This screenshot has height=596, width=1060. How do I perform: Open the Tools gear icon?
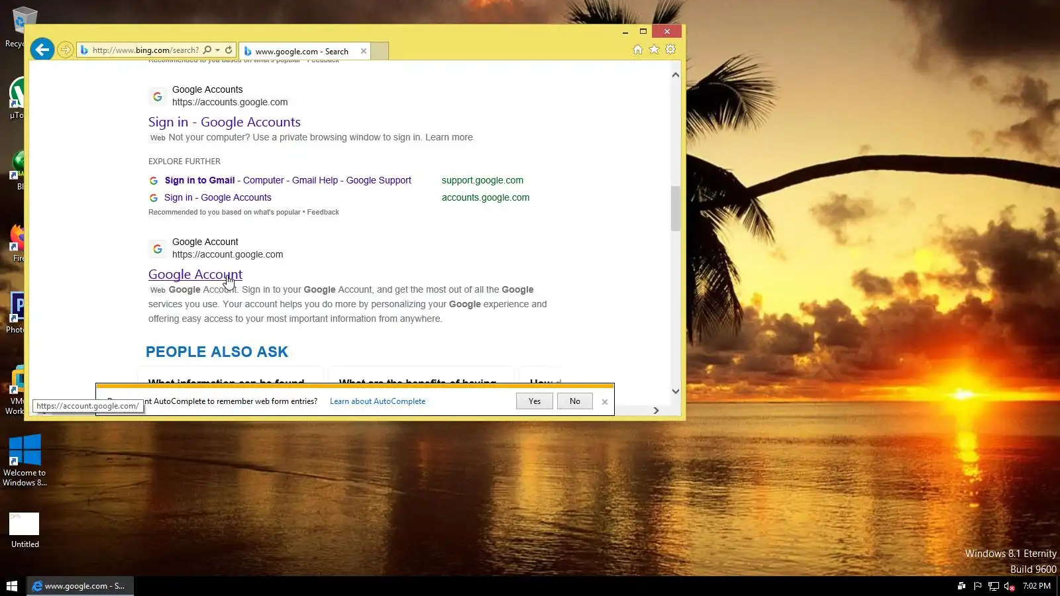(670, 50)
